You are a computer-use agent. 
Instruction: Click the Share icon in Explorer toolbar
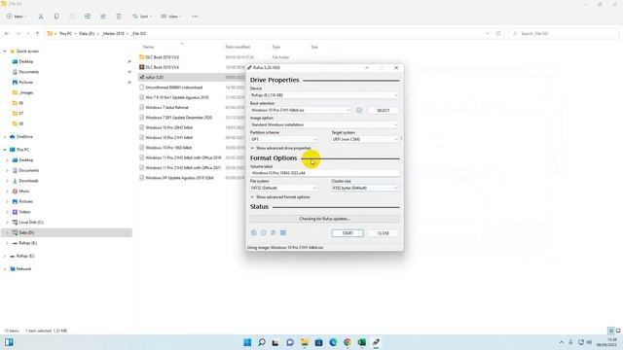(x=103, y=17)
